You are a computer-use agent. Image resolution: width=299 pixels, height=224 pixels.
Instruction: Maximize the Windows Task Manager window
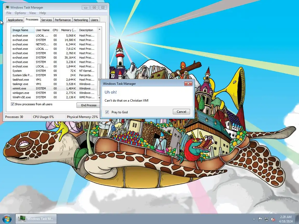click(x=94, y=8)
